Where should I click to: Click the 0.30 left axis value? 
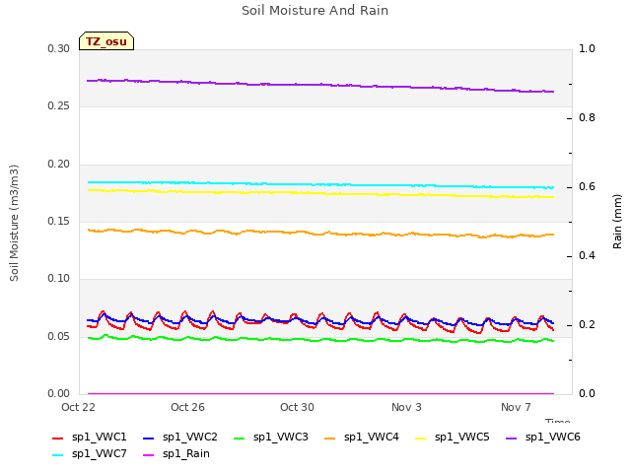coord(59,49)
